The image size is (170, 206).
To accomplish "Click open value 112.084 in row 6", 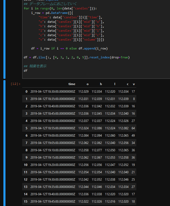I will point(84,136).
